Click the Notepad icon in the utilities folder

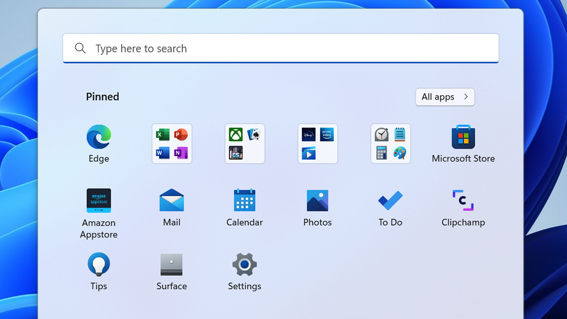click(x=400, y=135)
